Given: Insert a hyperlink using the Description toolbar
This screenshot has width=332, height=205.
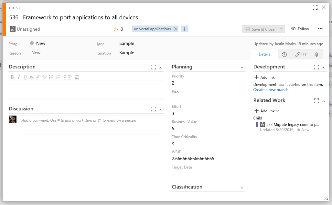Looking at the screenshot, I should click(38, 77).
